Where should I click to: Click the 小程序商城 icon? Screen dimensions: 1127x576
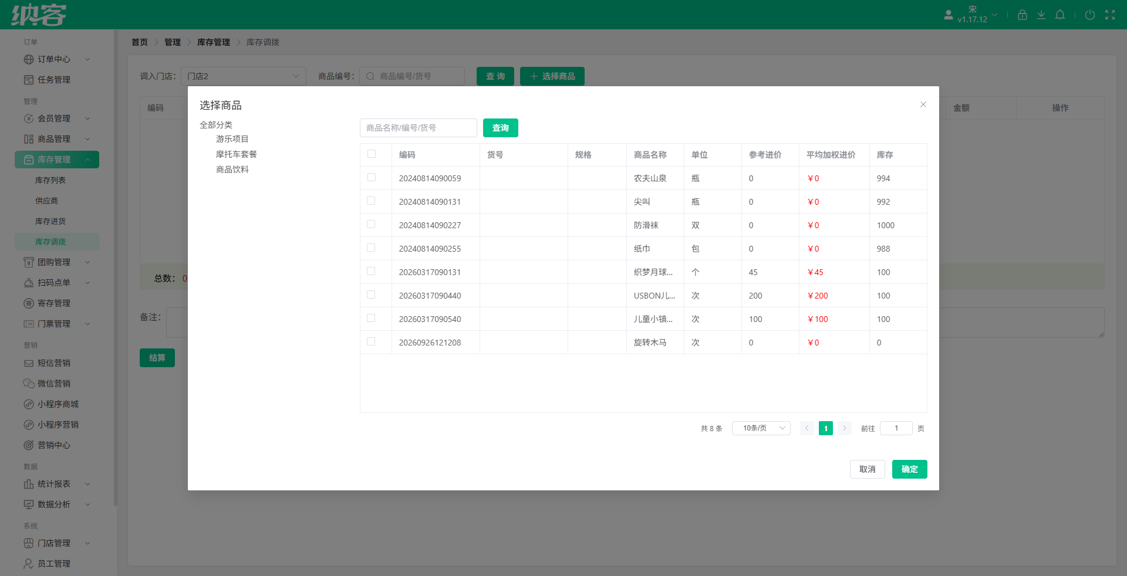pyautogui.click(x=29, y=404)
